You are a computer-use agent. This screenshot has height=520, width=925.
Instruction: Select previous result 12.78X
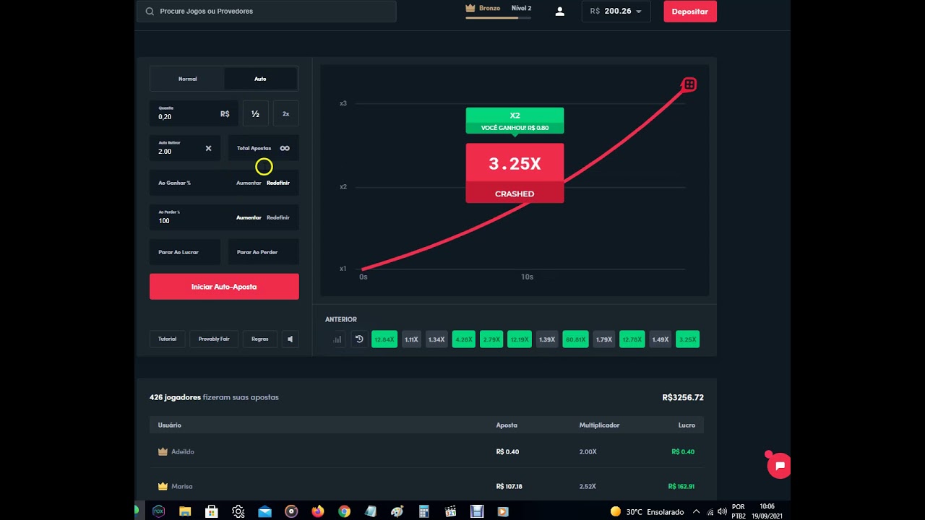pyautogui.click(x=632, y=339)
